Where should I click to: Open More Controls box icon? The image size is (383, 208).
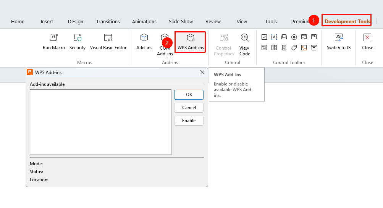pyautogui.click(x=314, y=48)
